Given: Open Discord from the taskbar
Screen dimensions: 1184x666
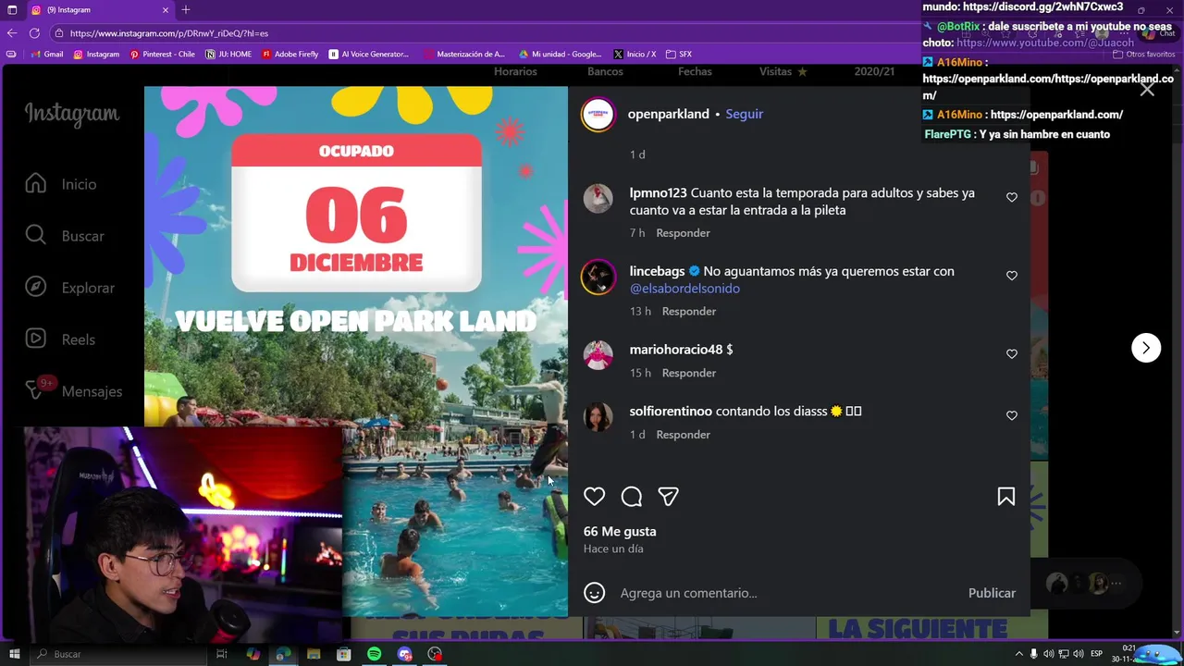Looking at the screenshot, I should 404,654.
